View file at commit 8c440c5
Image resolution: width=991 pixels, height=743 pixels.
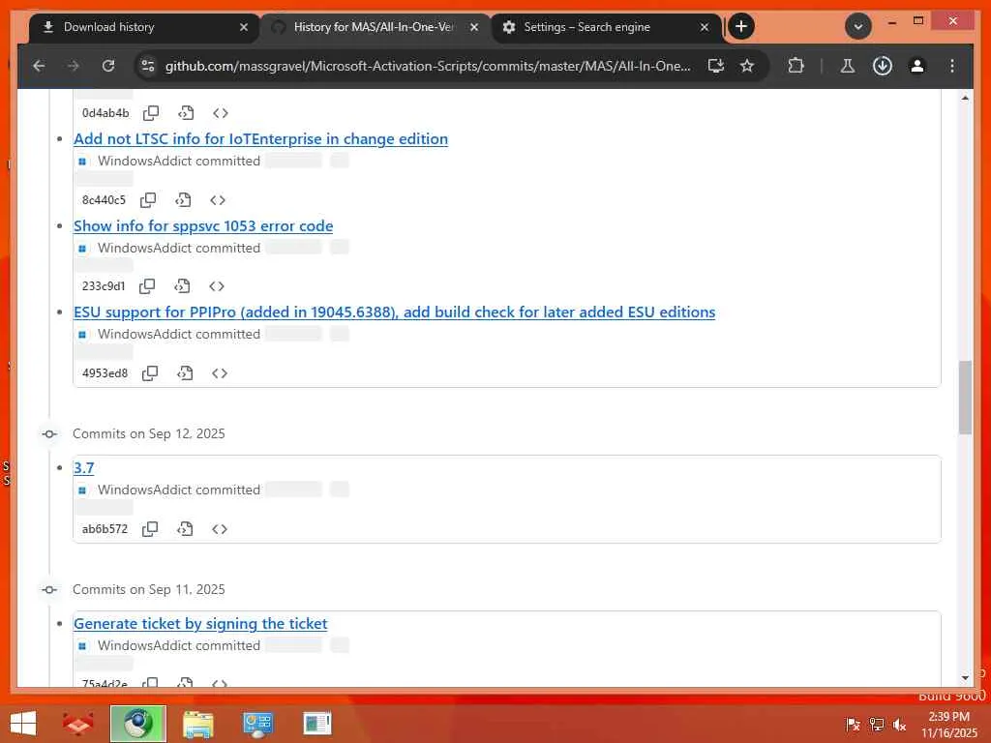183,200
